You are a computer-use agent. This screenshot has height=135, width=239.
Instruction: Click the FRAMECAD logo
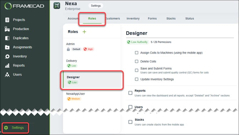[x=24, y=6]
